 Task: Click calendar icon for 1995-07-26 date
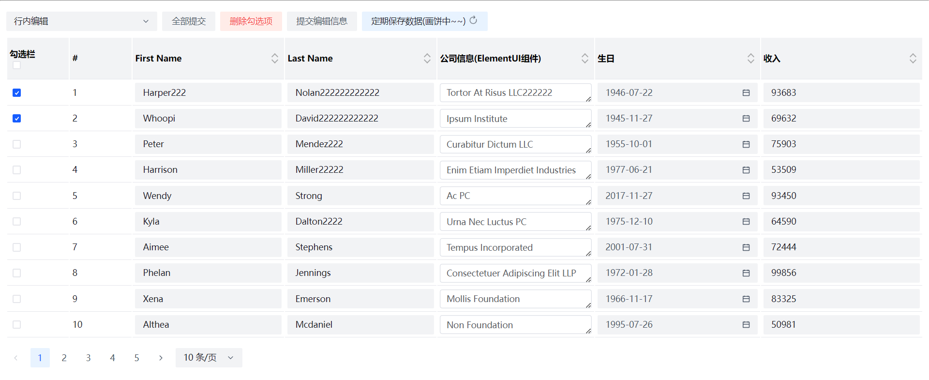[x=746, y=324]
